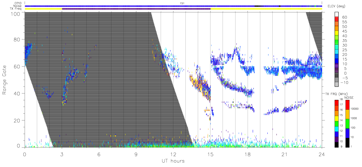362x167 pixels.
Task: Click the NOISE legend title
Action: [x=349, y=97]
